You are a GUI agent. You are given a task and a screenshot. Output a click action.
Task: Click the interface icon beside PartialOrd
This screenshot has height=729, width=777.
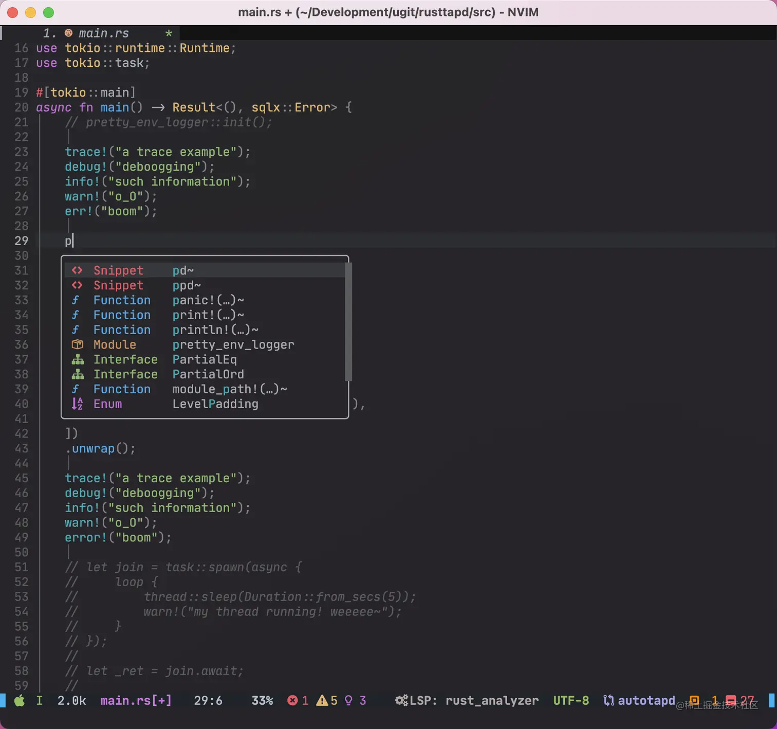[78, 374]
